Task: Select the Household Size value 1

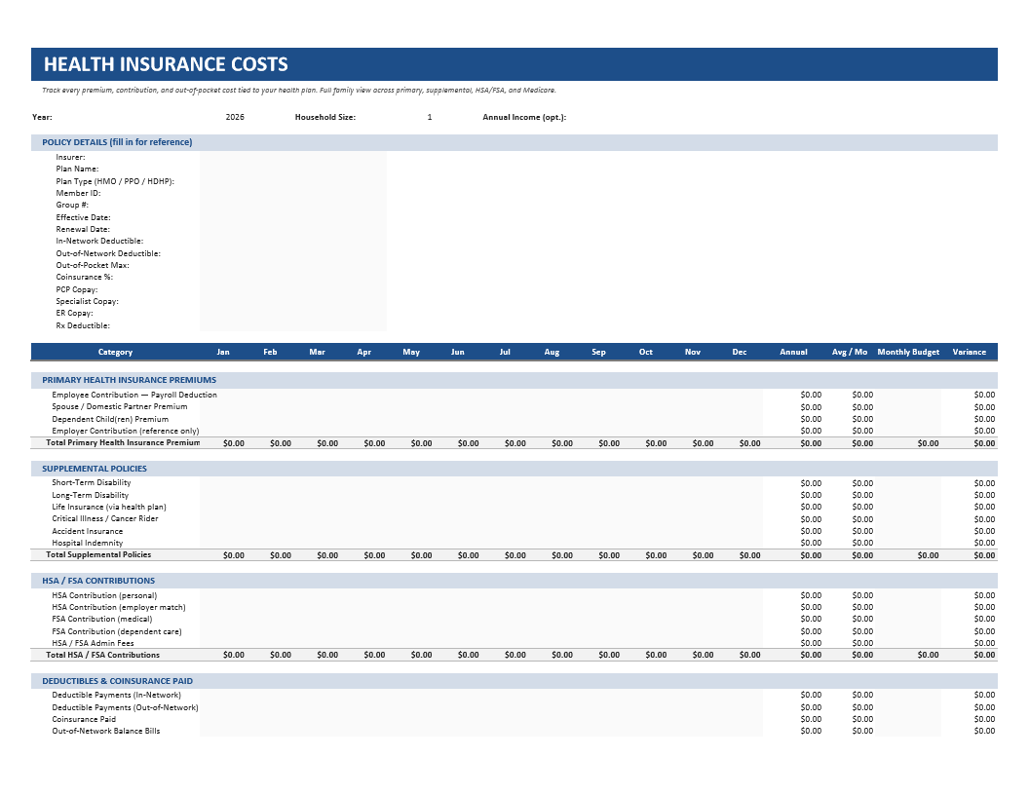Action: click(430, 118)
